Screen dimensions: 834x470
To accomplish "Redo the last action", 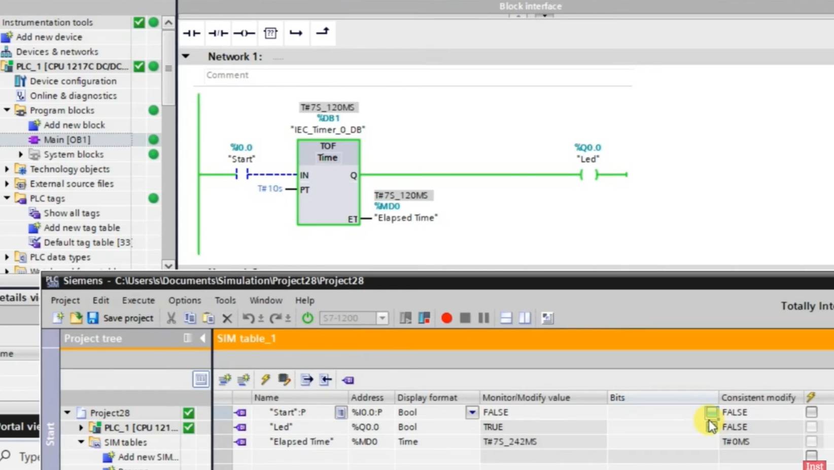I will [275, 318].
